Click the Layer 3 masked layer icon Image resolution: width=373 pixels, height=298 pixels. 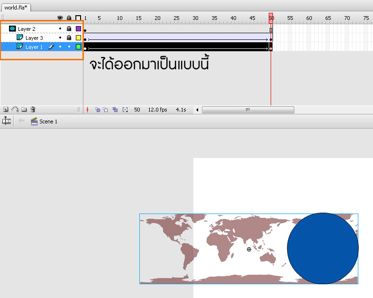coord(20,37)
